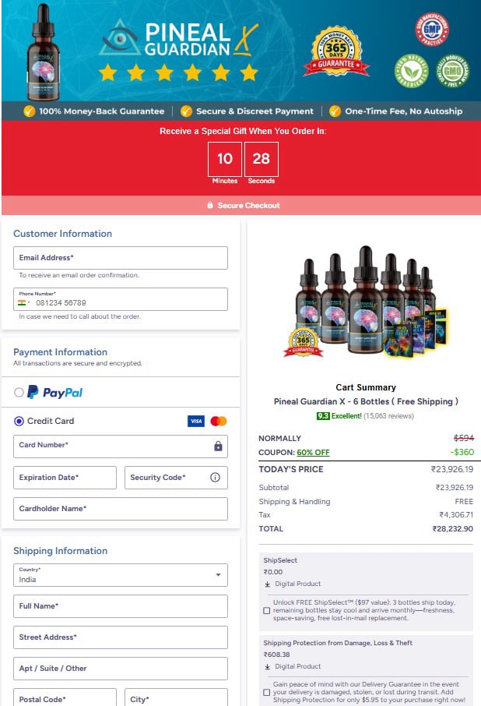Click the Shipping Information heading
481x706 pixels.
pyautogui.click(x=60, y=551)
